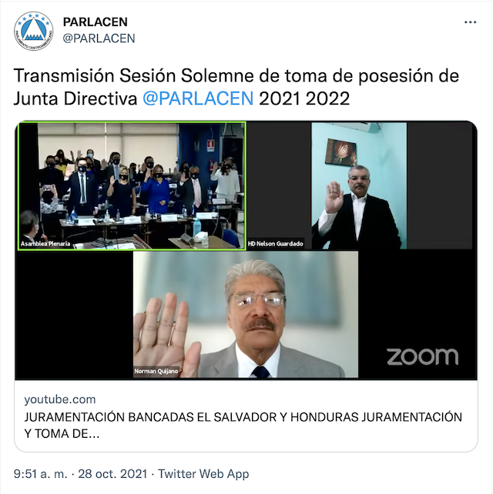
Task: Open the @PARLACEN mention in tweet text
Action: click(198, 98)
